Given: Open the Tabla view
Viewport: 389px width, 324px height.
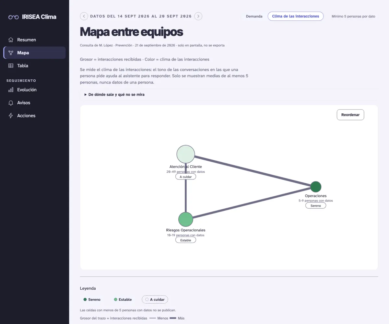Looking at the screenshot, I should point(34,66).
